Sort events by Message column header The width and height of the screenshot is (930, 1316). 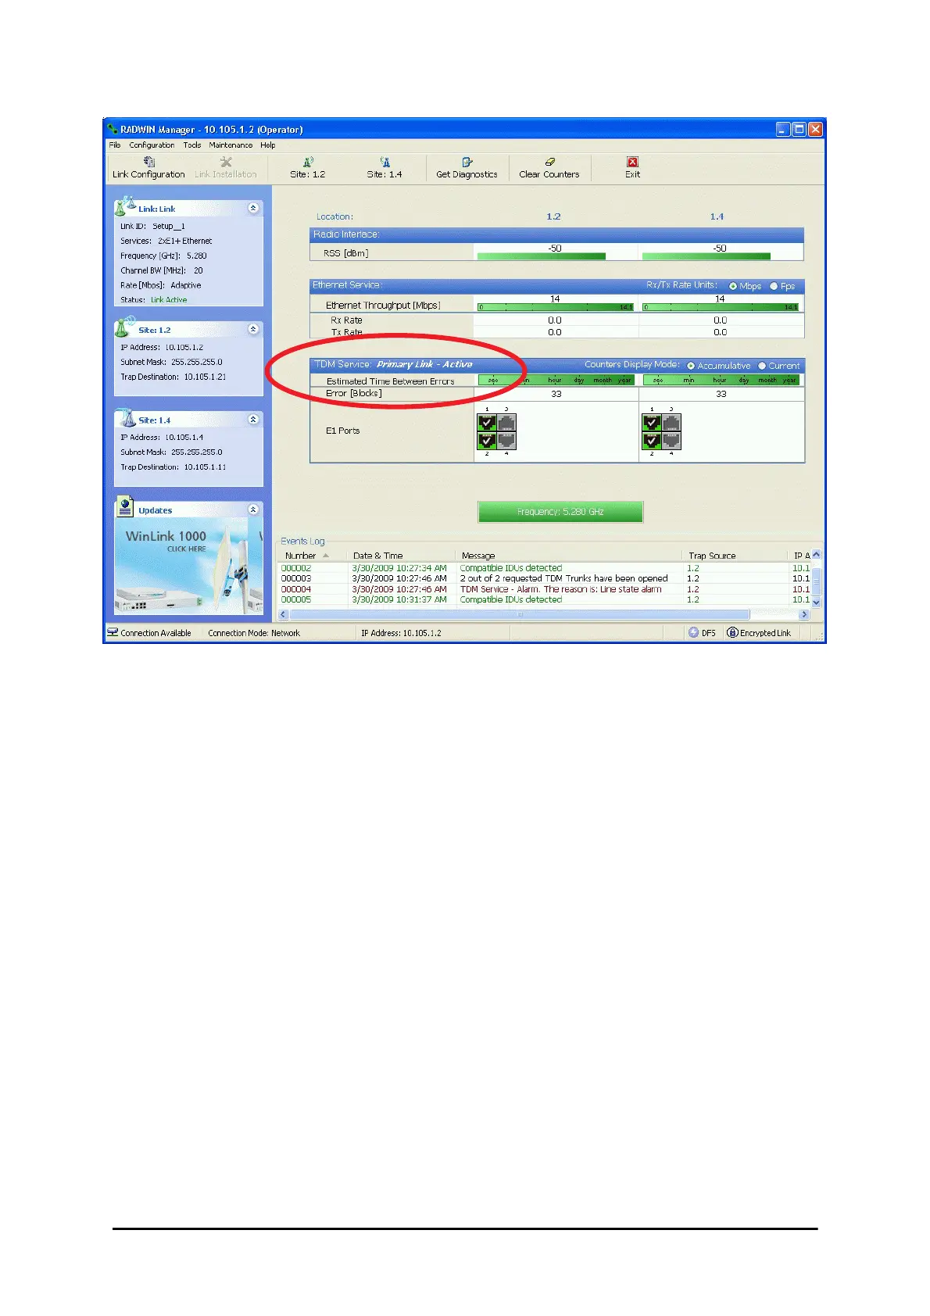(568, 556)
